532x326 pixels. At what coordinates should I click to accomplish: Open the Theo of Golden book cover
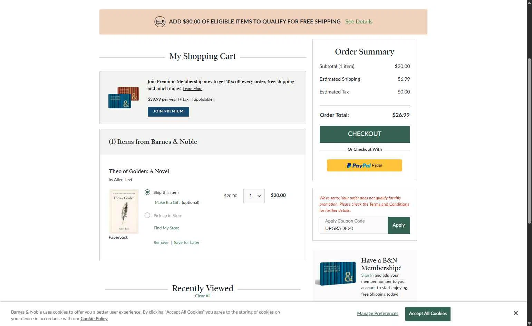click(x=124, y=211)
